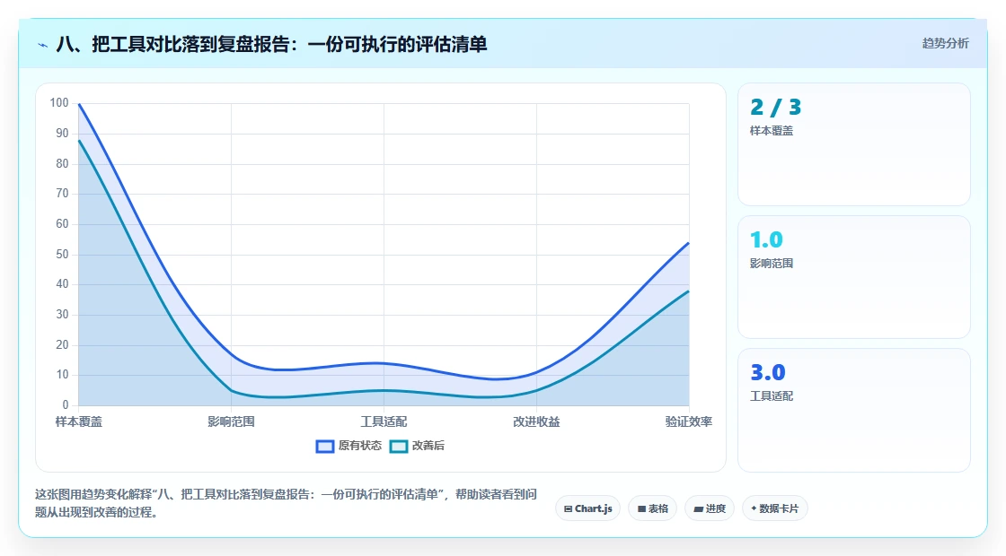
Task: Toggle the 原有状态 legend item
Action: (x=349, y=446)
